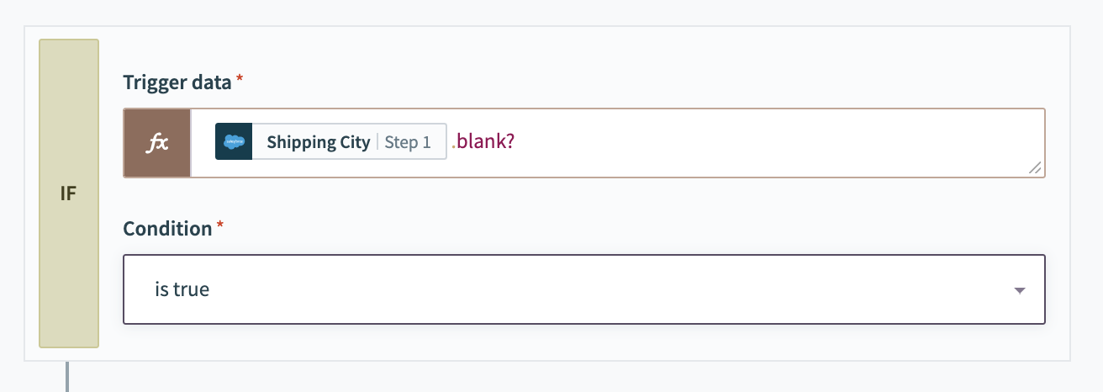Click the red asterisk beside Condition
Screen dimensions: 1103x392
coord(220,226)
